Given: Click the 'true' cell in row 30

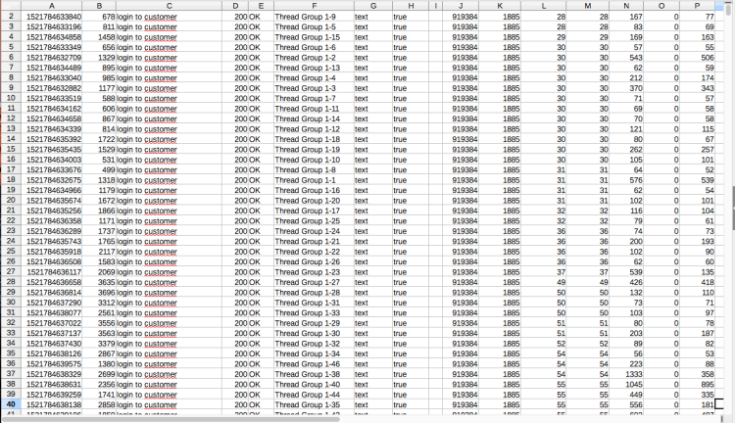Looking at the screenshot, I should coord(401,302).
